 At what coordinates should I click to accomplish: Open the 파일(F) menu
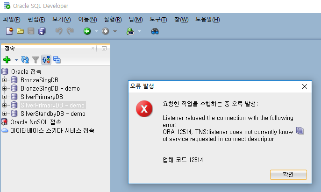click(12, 20)
